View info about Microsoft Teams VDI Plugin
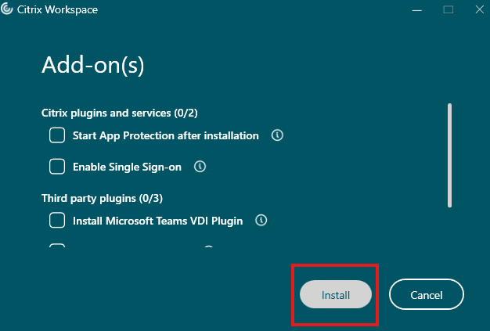The width and height of the screenshot is (490, 331). click(261, 221)
